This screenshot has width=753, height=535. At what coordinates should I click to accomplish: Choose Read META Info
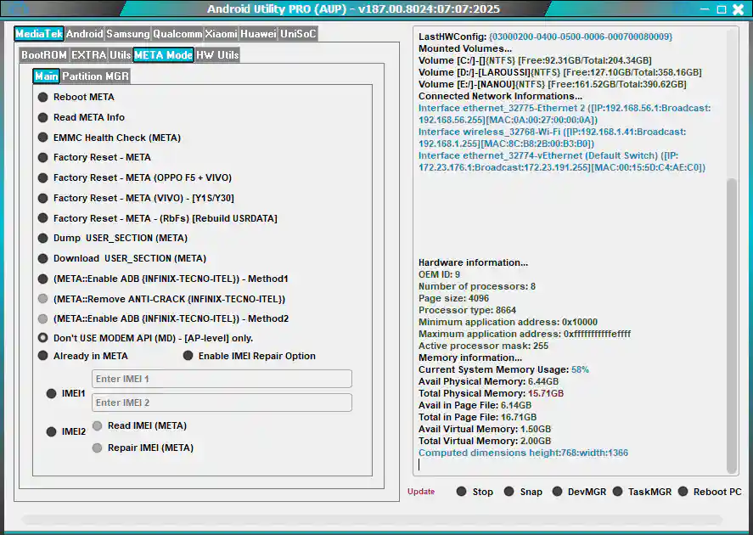point(81,117)
